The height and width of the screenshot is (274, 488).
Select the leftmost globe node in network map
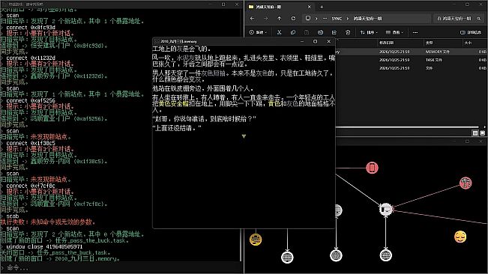tap(287, 257)
